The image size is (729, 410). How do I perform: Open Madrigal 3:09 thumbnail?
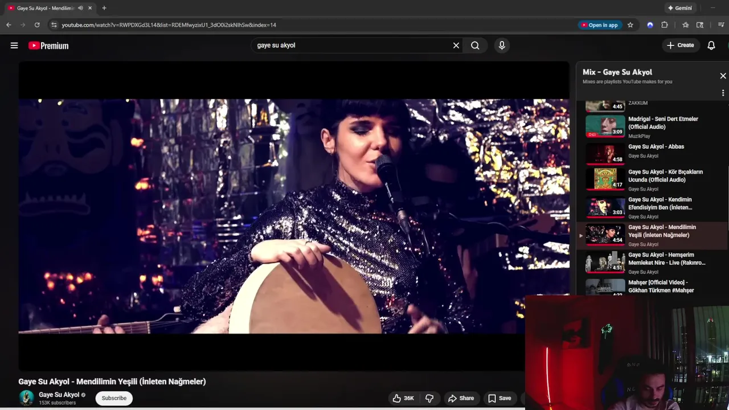tap(605, 126)
